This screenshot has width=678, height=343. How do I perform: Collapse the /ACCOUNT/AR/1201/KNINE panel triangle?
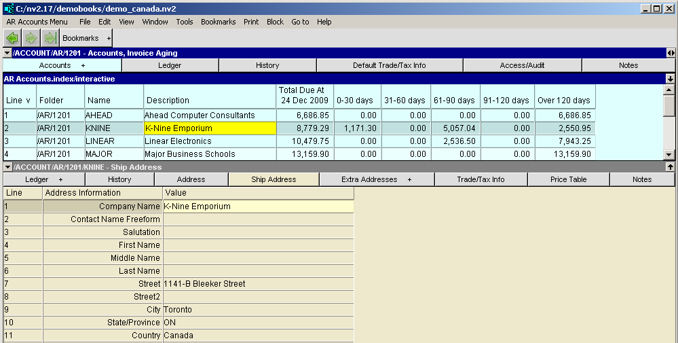click(7, 167)
